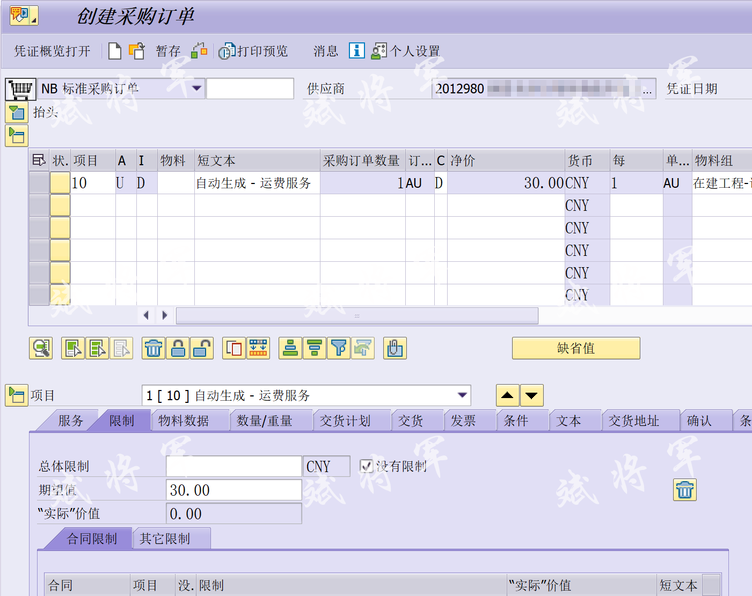The height and width of the screenshot is (596, 752).
Task: Lock the selected purchase order item
Action: pyautogui.click(x=178, y=348)
